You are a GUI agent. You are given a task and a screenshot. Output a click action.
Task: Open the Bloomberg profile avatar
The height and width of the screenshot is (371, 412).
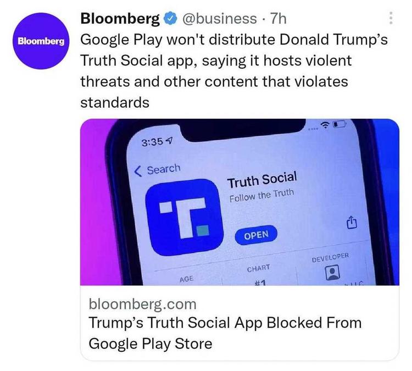click(x=41, y=41)
